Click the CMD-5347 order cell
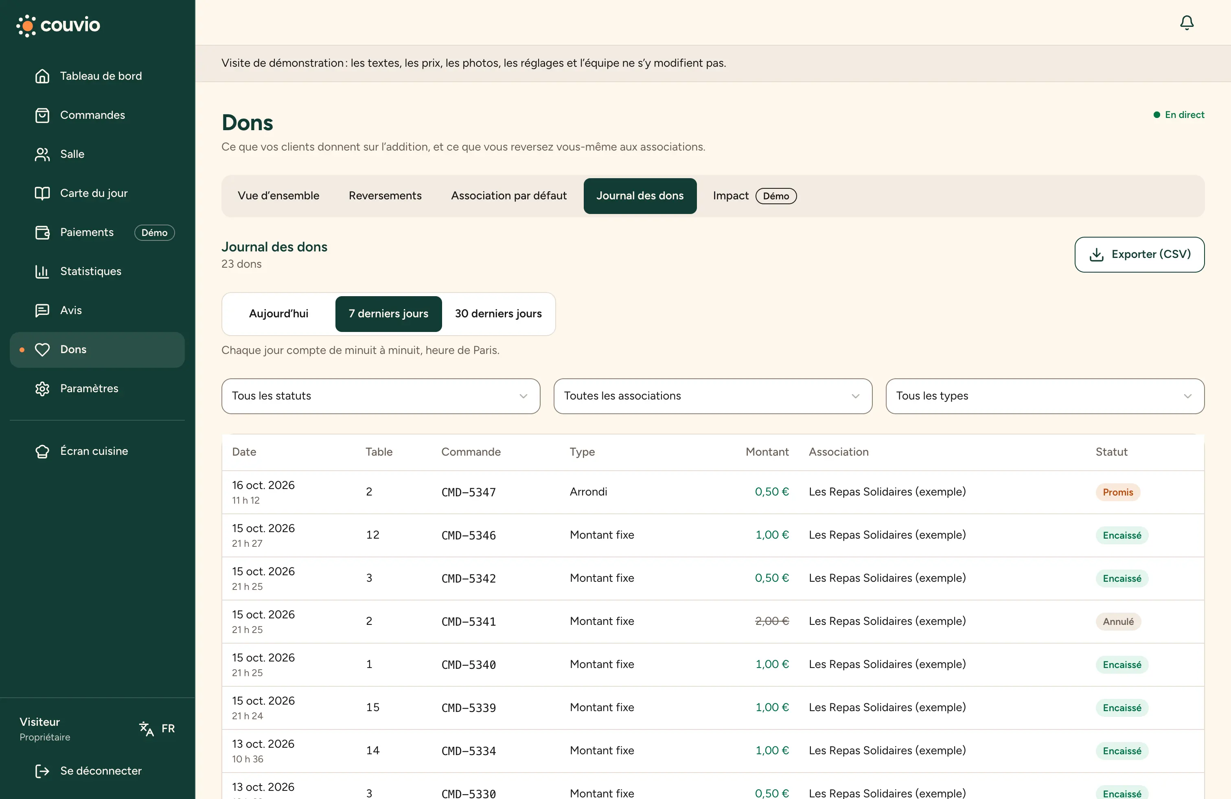 point(468,492)
